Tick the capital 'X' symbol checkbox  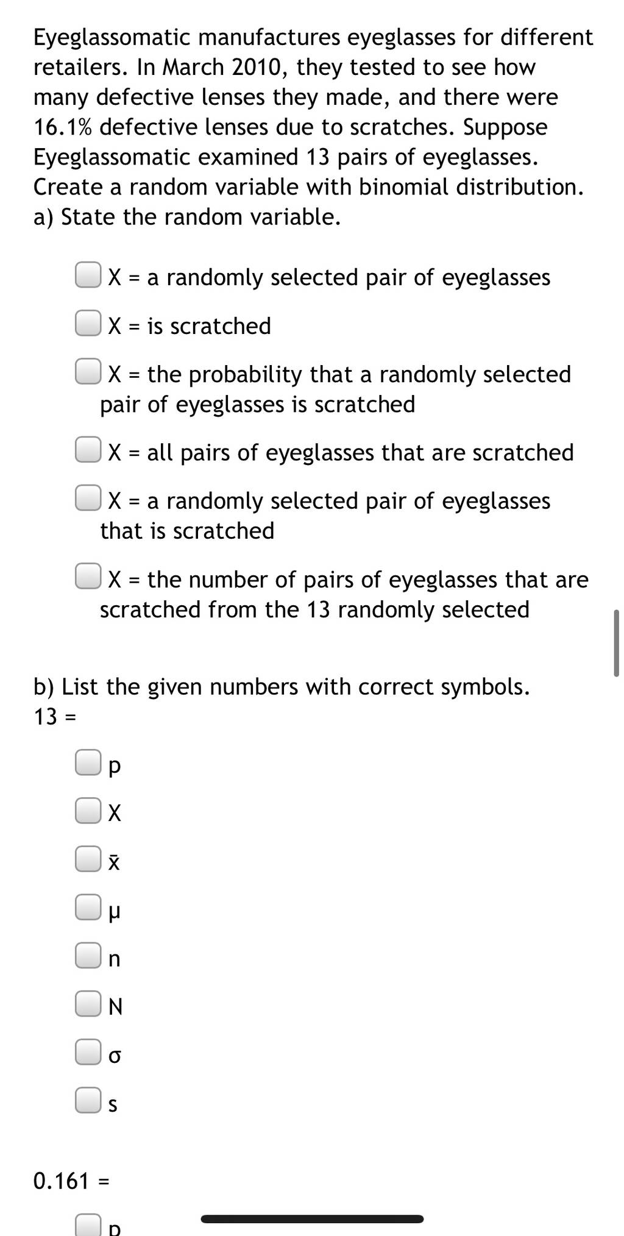coord(88,811)
